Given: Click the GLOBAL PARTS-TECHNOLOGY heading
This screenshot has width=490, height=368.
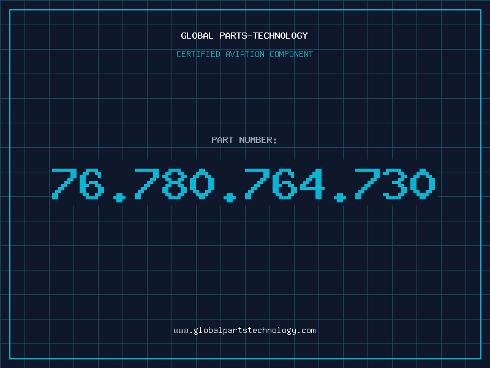Looking at the screenshot, I should 244,36.
